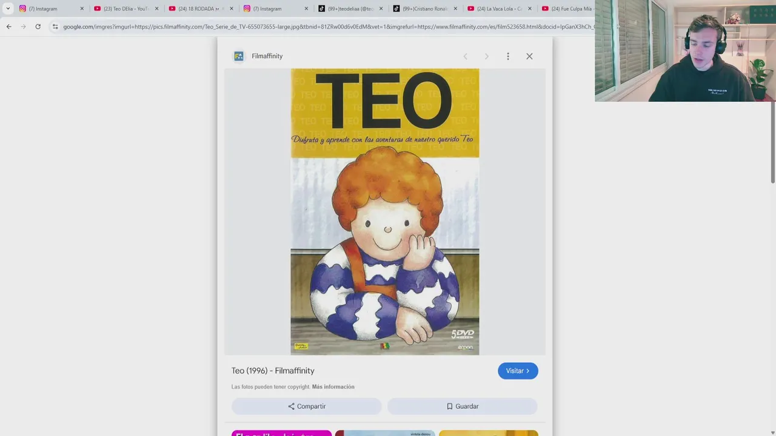Open the Filmaffinity source name link
The image size is (776, 436).
click(x=267, y=56)
